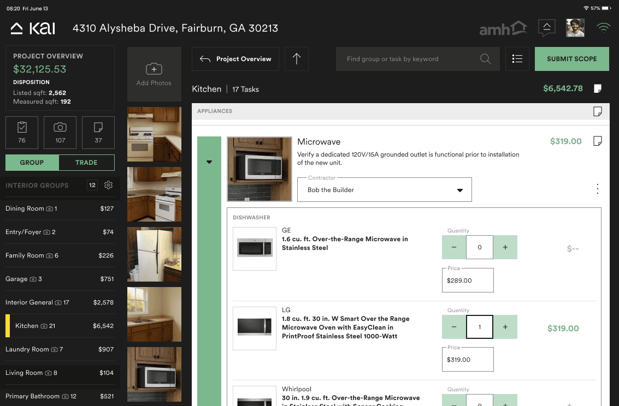Open the GE microwave product image
The width and height of the screenshot is (619, 406).
[x=255, y=249]
